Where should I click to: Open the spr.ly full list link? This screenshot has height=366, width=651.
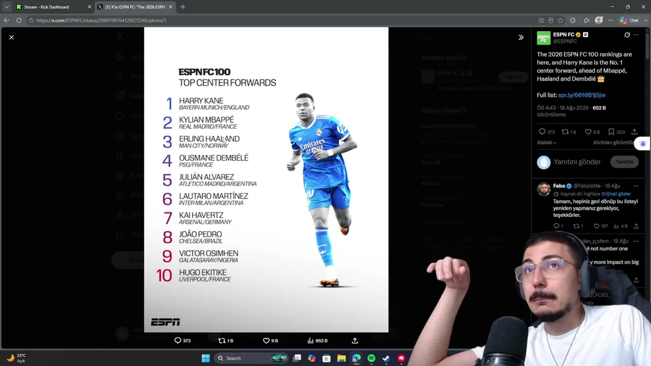(x=581, y=95)
